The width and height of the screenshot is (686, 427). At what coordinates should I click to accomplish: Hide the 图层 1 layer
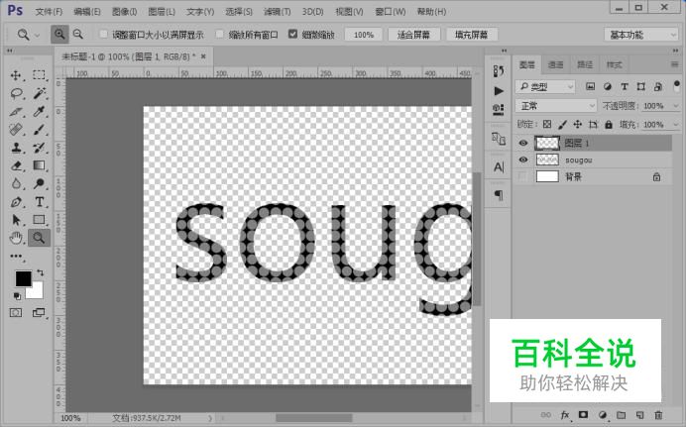(523, 143)
